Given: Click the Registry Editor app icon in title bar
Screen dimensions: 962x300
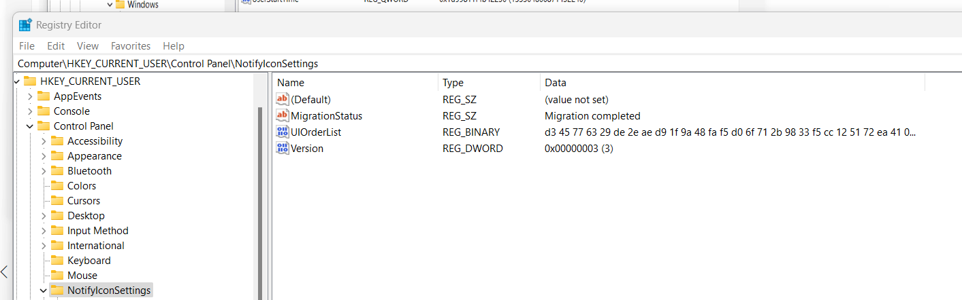Looking at the screenshot, I should coord(25,26).
